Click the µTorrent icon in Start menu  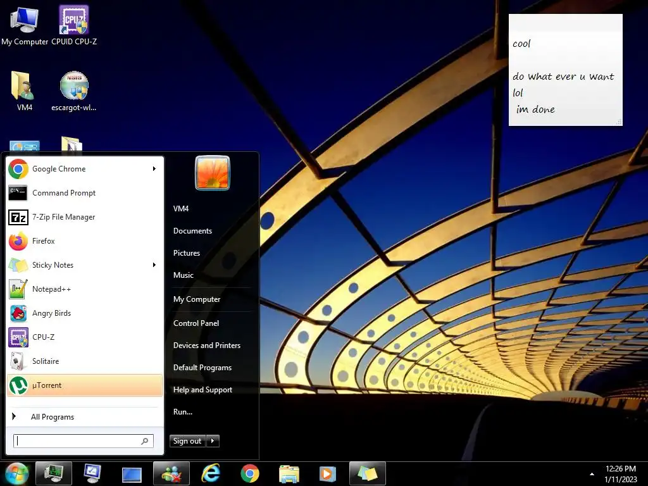coord(18,385)
